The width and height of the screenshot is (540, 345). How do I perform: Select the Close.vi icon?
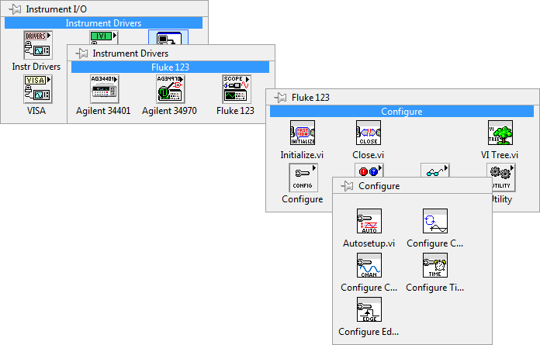click(x=368, y=133)
